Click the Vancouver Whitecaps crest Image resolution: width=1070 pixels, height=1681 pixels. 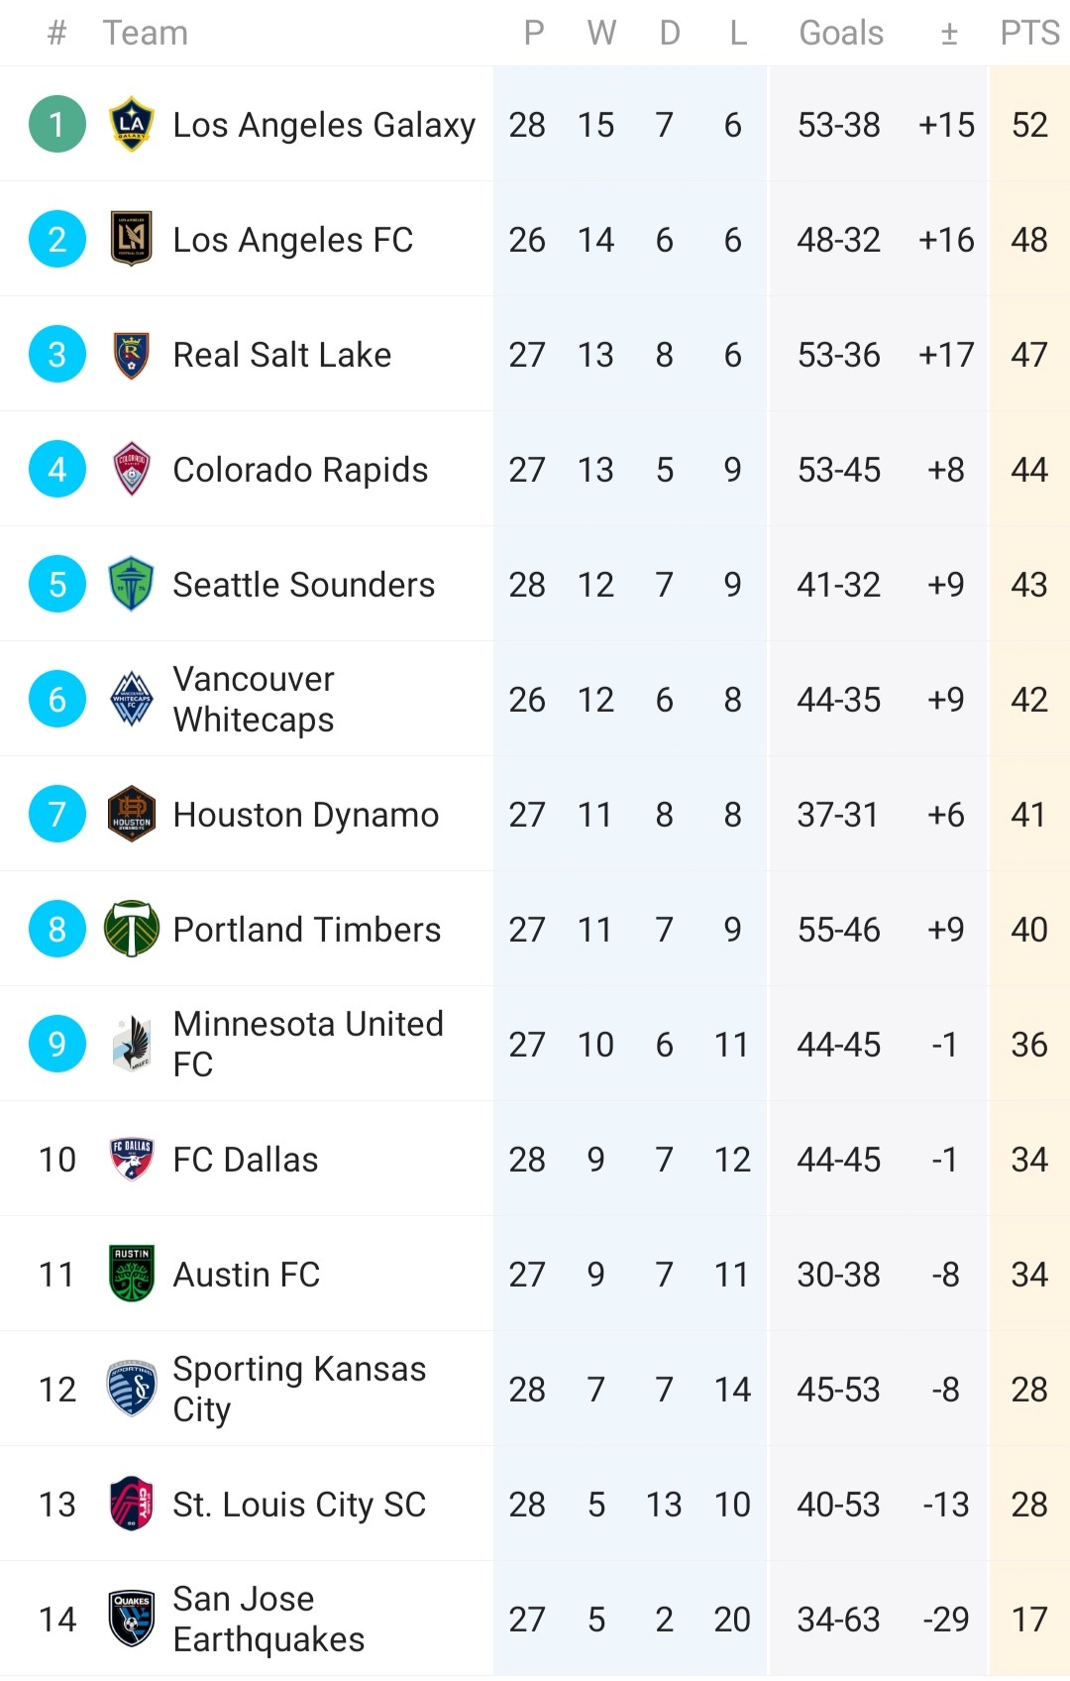132,699
